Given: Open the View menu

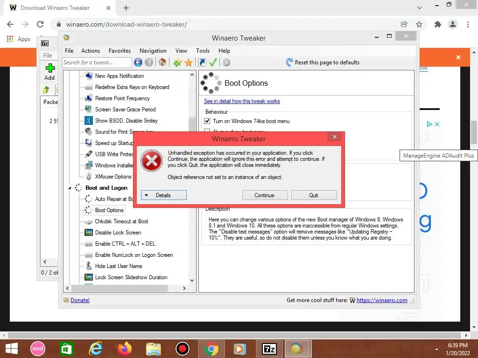Looking at the screenshot, I should [181, 51].
